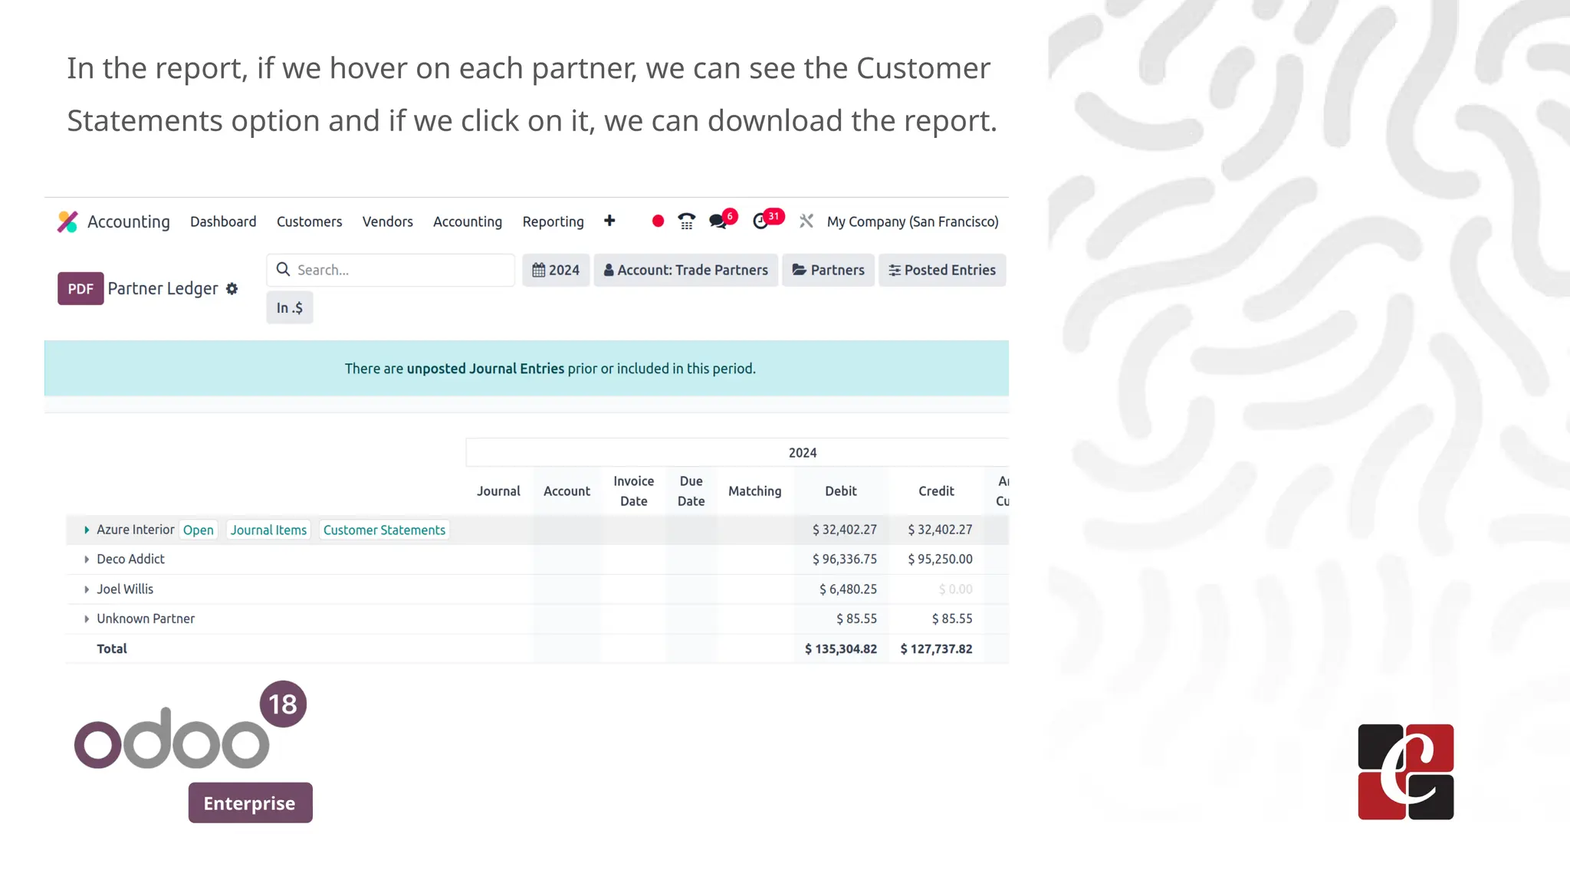
Task: Open the Account: Trade Partners filter
Action: click(x=685, y=270)
